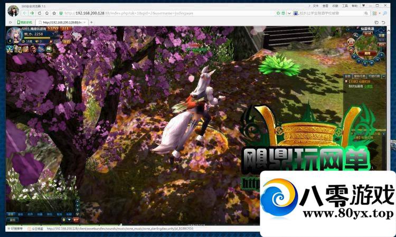The width and height of the screenshot is (396, 237).
Task: Open the 文件 menu
Action: click(316, 6)
